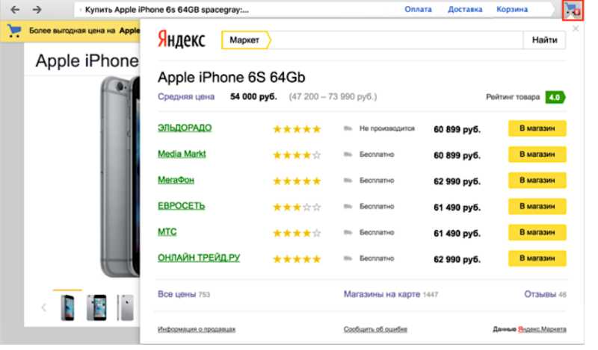Click В магазин button for МегаФон
The image size is (598, 350).
537,180
